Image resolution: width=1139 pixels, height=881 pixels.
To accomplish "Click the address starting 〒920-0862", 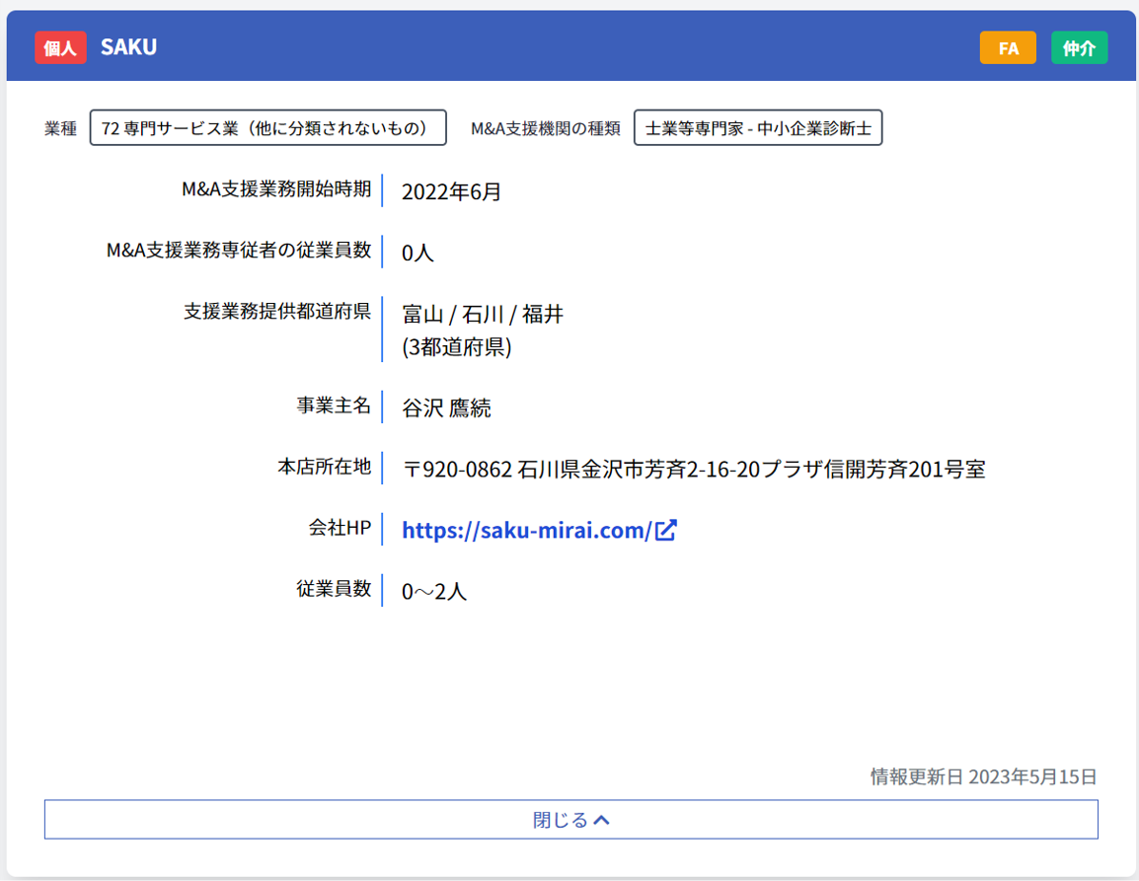I will click(694, 470).
